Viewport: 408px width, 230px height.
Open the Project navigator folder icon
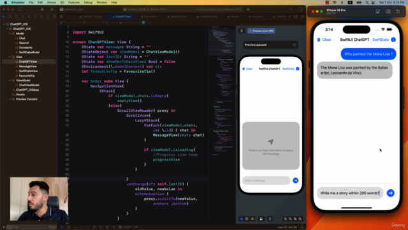4,17
